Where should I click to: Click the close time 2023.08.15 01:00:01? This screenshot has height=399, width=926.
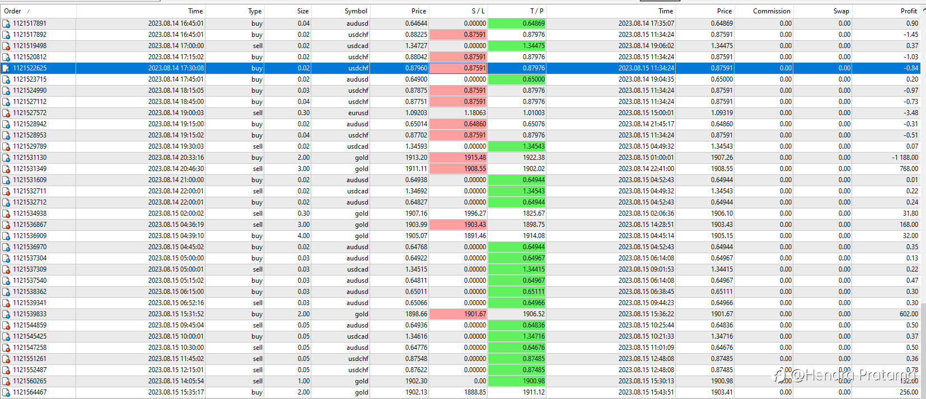tap(646, 158)
